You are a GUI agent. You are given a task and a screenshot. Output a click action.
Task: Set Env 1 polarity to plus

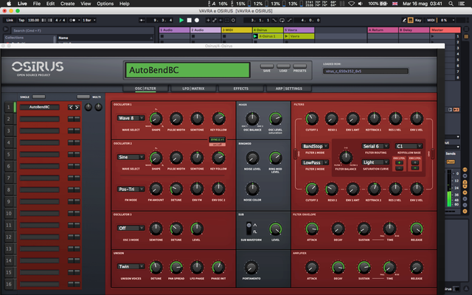[x=399, y=162]
